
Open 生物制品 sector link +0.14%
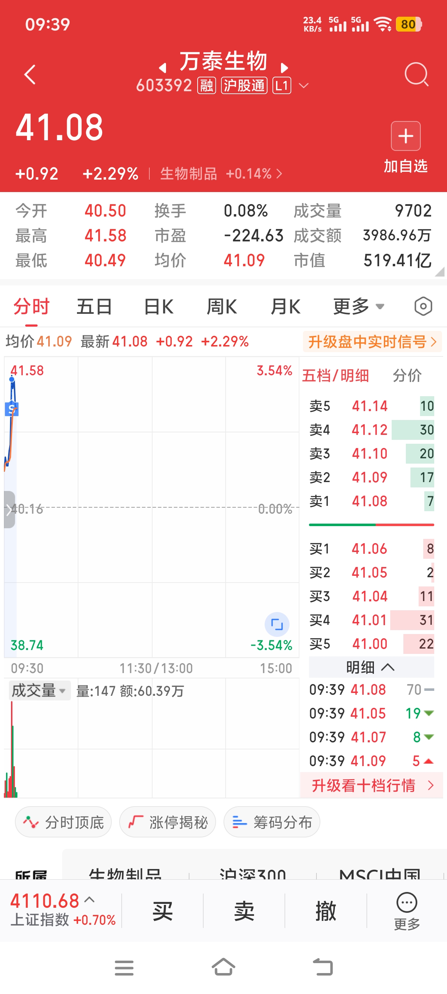(221, 174)
